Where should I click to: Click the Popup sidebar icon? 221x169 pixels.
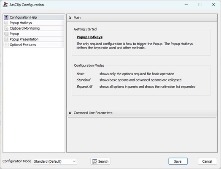tap(6, 34)
